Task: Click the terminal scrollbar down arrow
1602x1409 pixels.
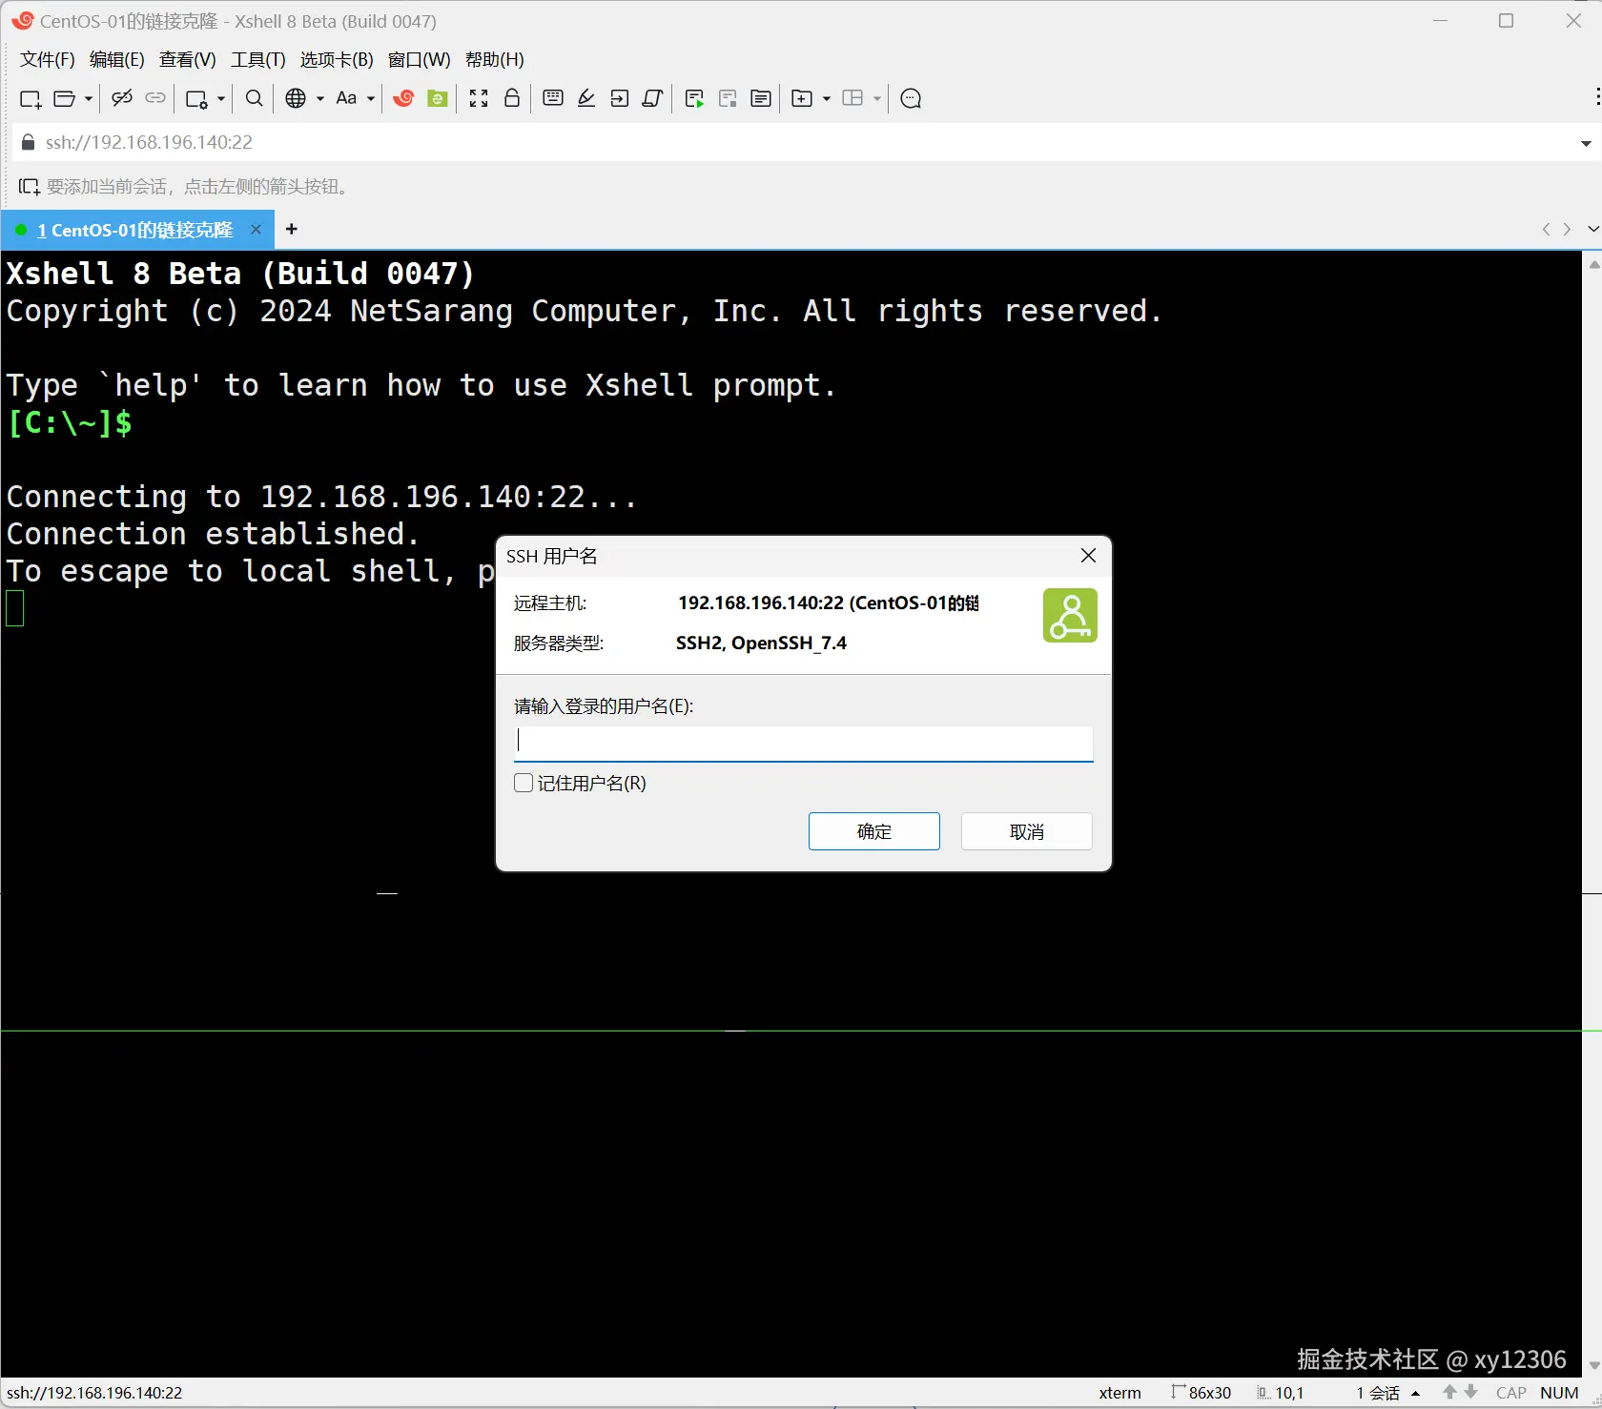Action: pos(1592,1365)
